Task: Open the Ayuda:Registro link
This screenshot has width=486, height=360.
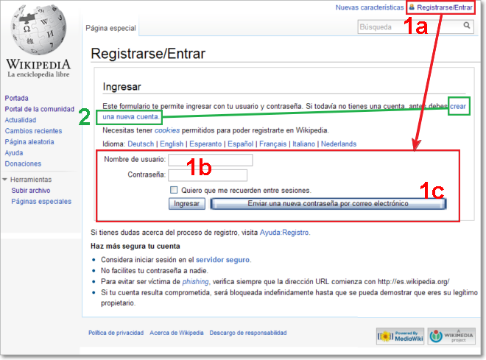Action: [x=284, y=233]
